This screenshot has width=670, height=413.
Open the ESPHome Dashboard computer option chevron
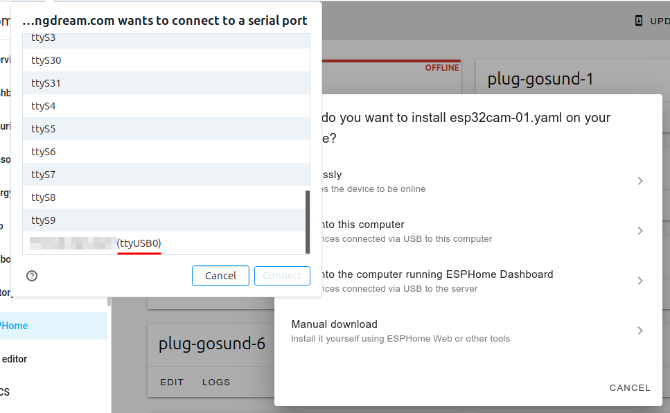pyautogui.click(x=640, y=281)
